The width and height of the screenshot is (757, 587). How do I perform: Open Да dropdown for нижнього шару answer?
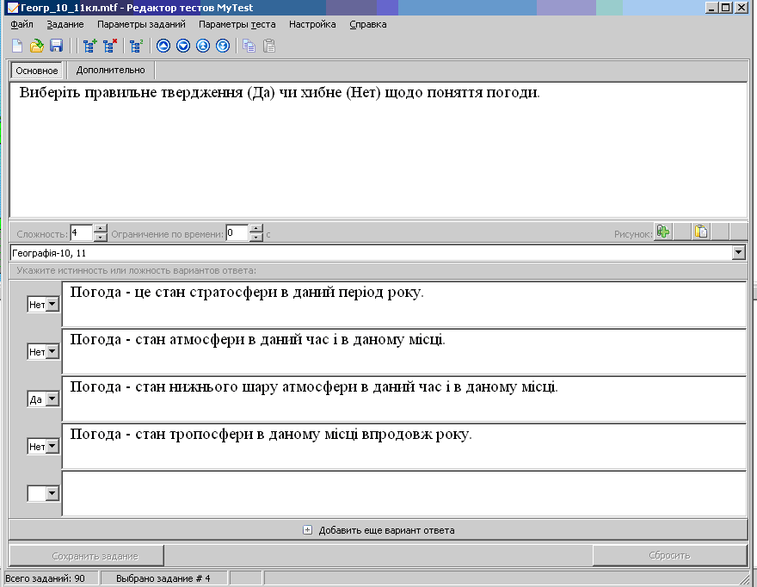[52, 399]
